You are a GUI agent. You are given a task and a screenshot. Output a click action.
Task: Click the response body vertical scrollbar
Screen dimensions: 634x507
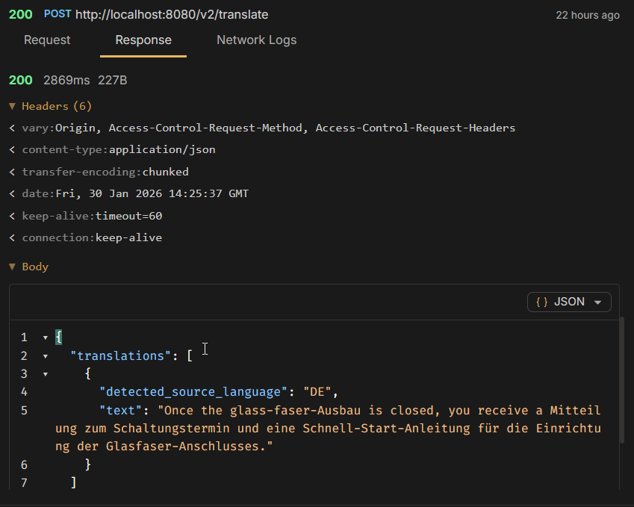622,381
